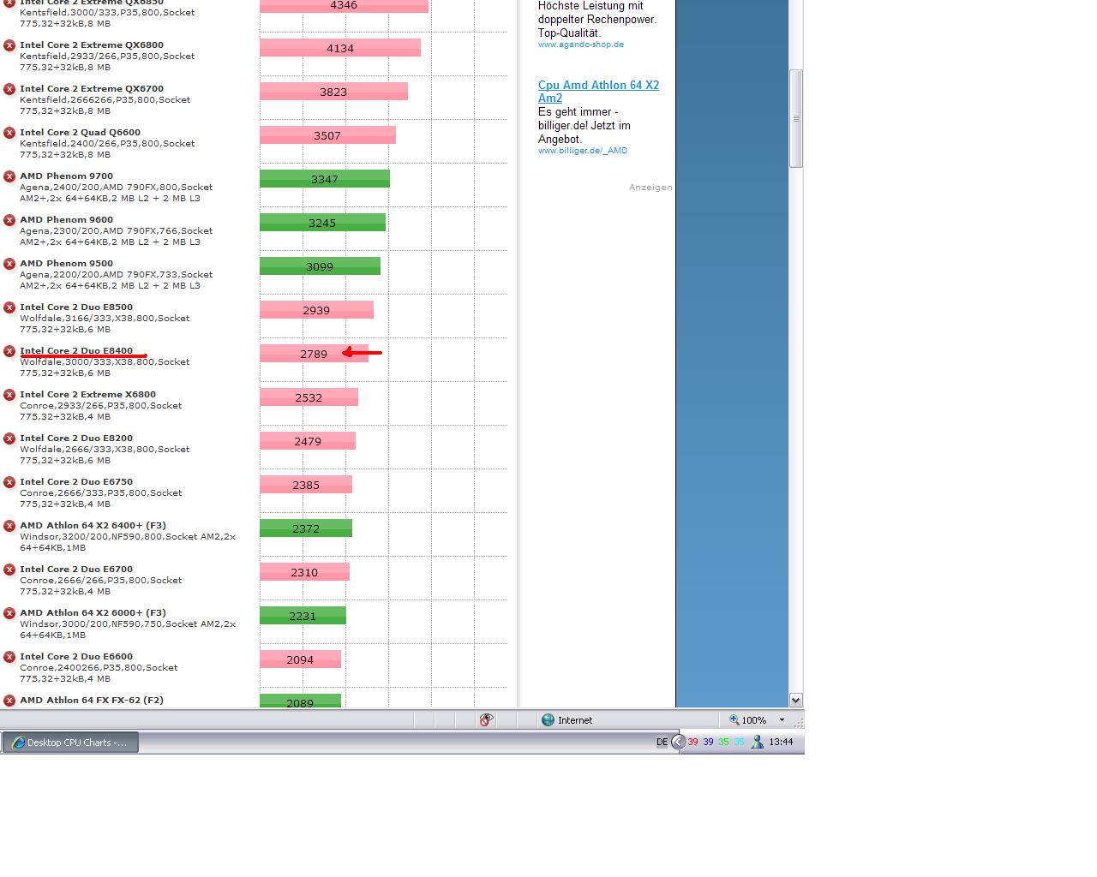
Task: Click the 2231 score bar
Action: pos(303,616)
